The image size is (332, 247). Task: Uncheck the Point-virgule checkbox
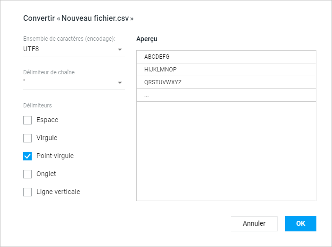27,156
